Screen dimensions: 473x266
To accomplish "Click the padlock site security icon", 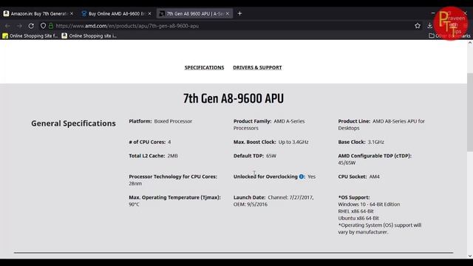I will coord(51,26).
